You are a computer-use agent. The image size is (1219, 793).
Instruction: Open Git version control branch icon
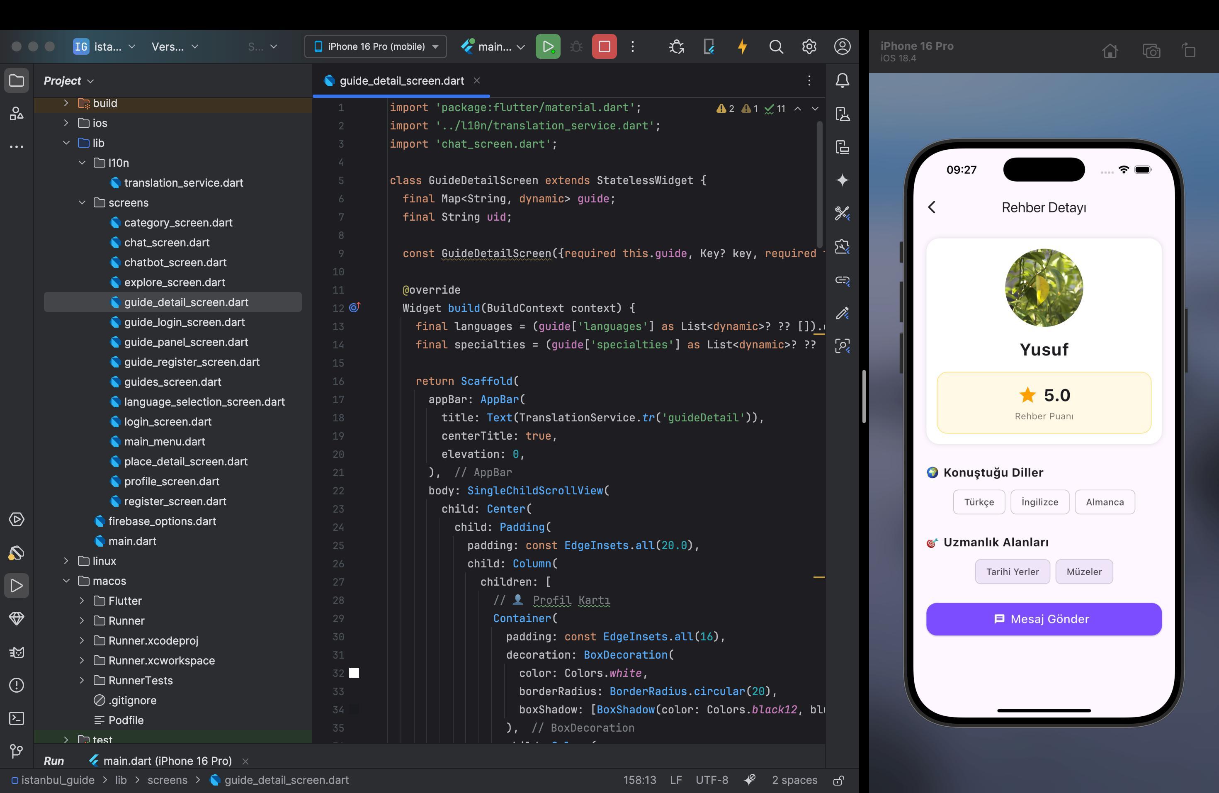(17, 752)
